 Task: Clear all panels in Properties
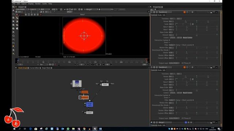tap(155, 9)
